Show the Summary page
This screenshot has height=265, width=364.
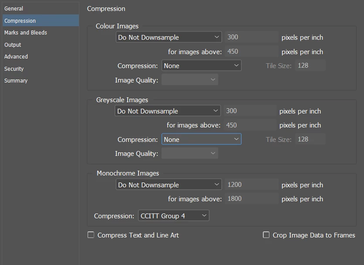coord(16,81)
